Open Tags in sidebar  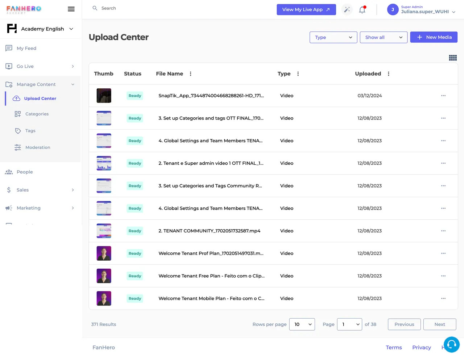coord(30,131)
